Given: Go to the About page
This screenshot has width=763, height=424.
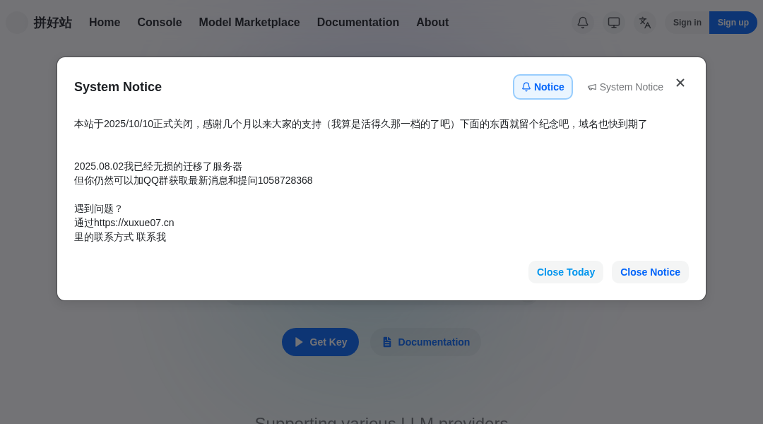Looking at the screenshot, I should pyautogui.click(x=432, y=23).
